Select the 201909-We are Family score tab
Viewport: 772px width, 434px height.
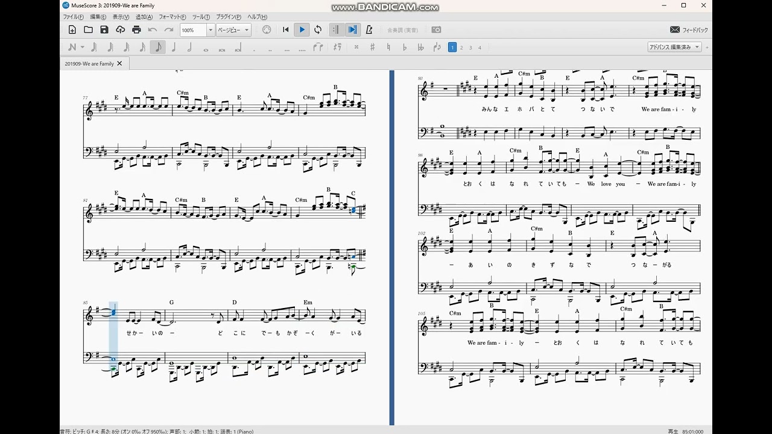(x=89, y=63)
